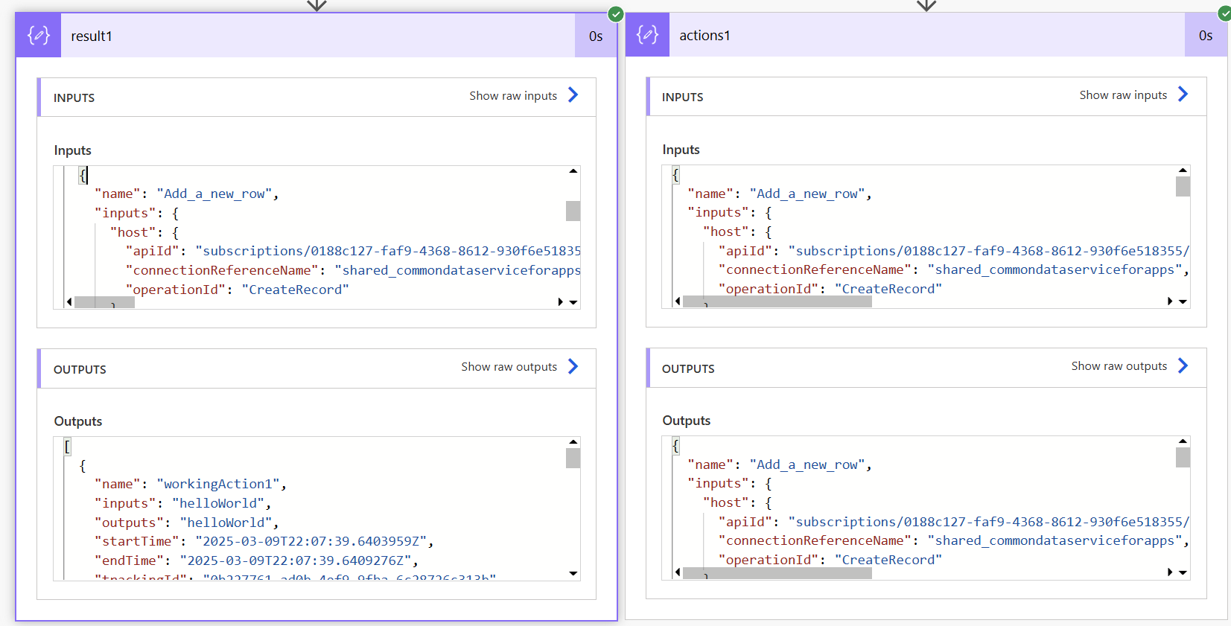1231x626 pixels.
Task: Show raw outputs of the actions1 action
Action: click(1130, 365)
